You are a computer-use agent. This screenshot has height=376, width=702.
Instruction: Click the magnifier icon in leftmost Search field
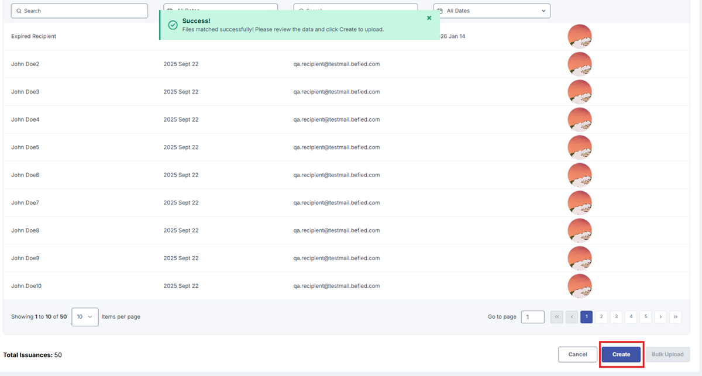tap(19, 11)
